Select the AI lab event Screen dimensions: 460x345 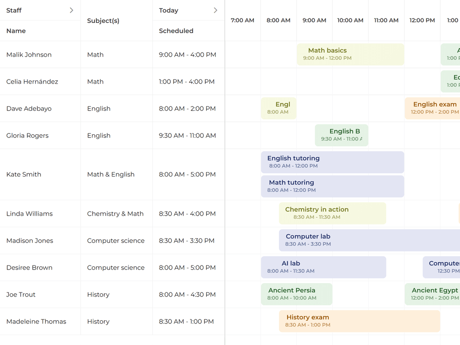(323, 267)
